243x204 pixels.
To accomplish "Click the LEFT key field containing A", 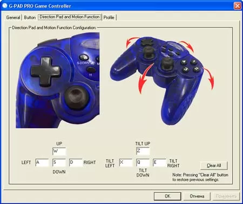I will pyautogui.click(x=42, y=163).
